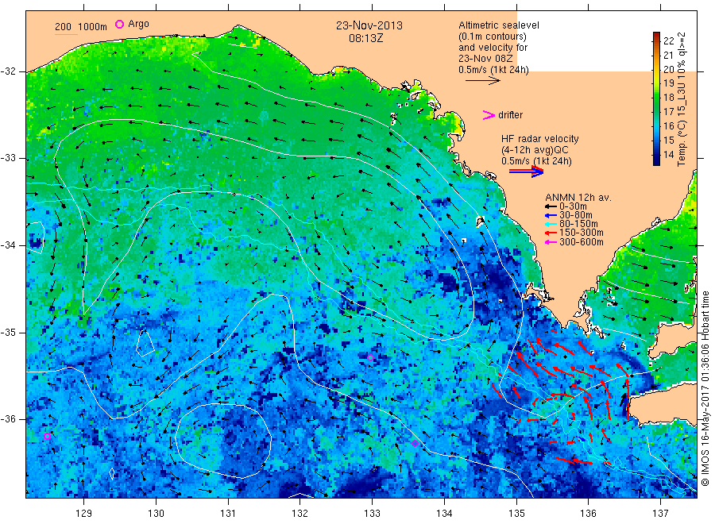Click the '300-600m' depth range label
The height and width of the screenshot is (524, 715).
pos(582,242)
